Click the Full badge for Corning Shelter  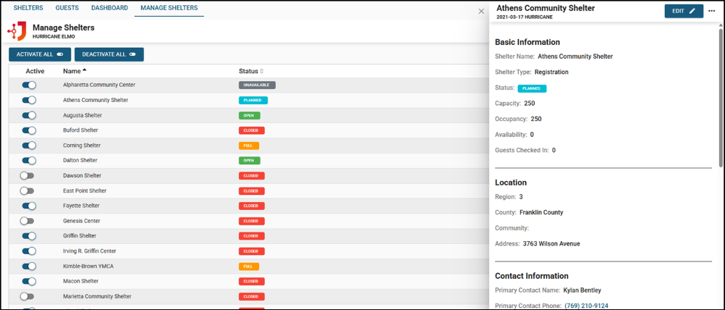click(248, 146)
